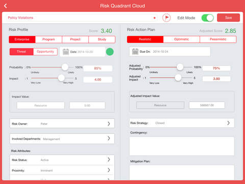Open the Date calendar icon
This screenshot has width=245, height=184.
[66, 52]
